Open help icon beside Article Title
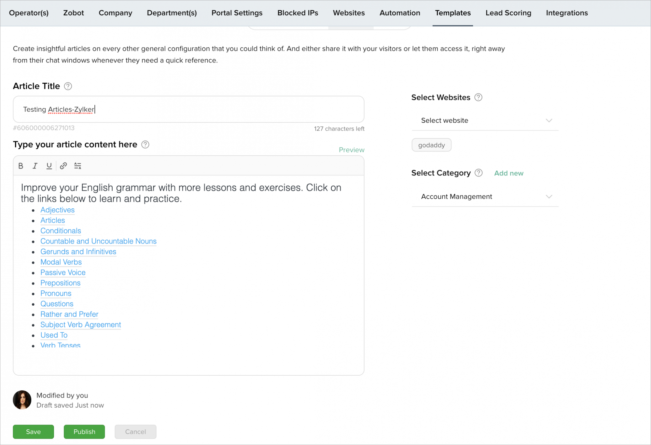 (x=68, y=86)
